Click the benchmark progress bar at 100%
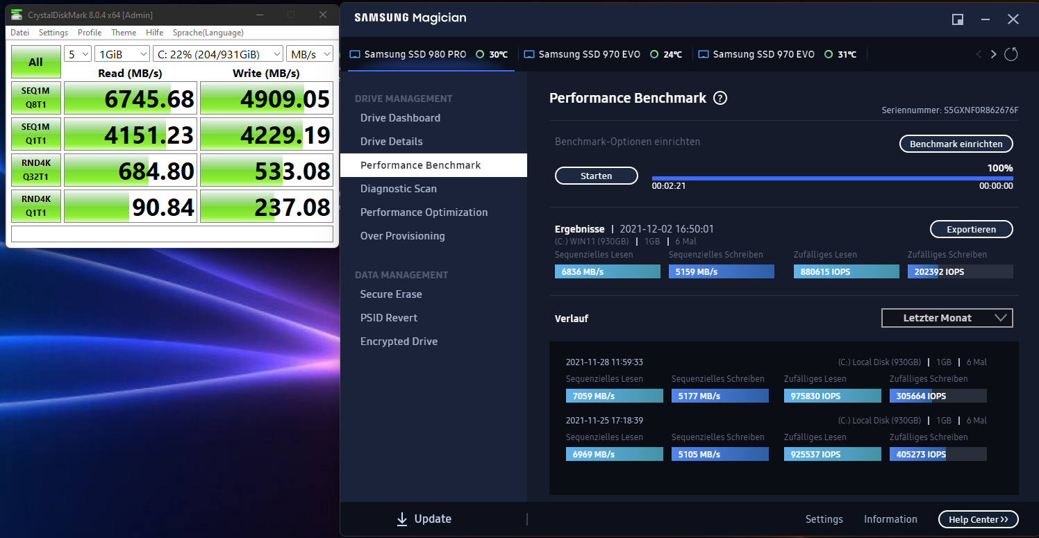 click(832, 178)
